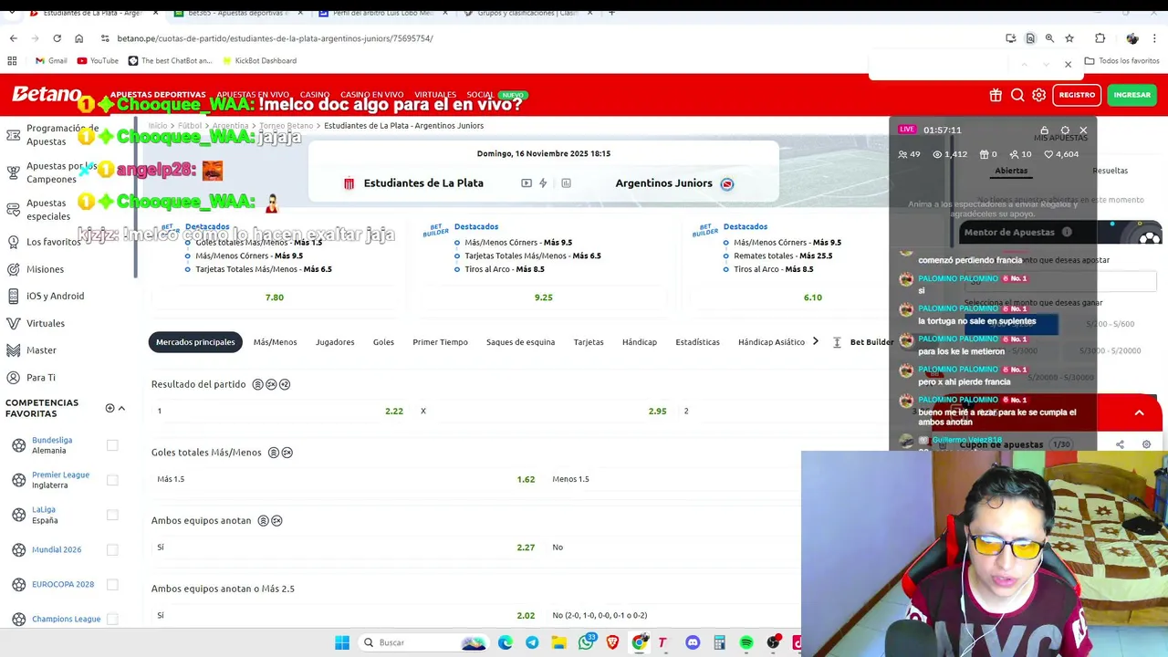Open WhatsApp from the taskbar
Viewport: 1168px width, 657px height.
point(586,642)
